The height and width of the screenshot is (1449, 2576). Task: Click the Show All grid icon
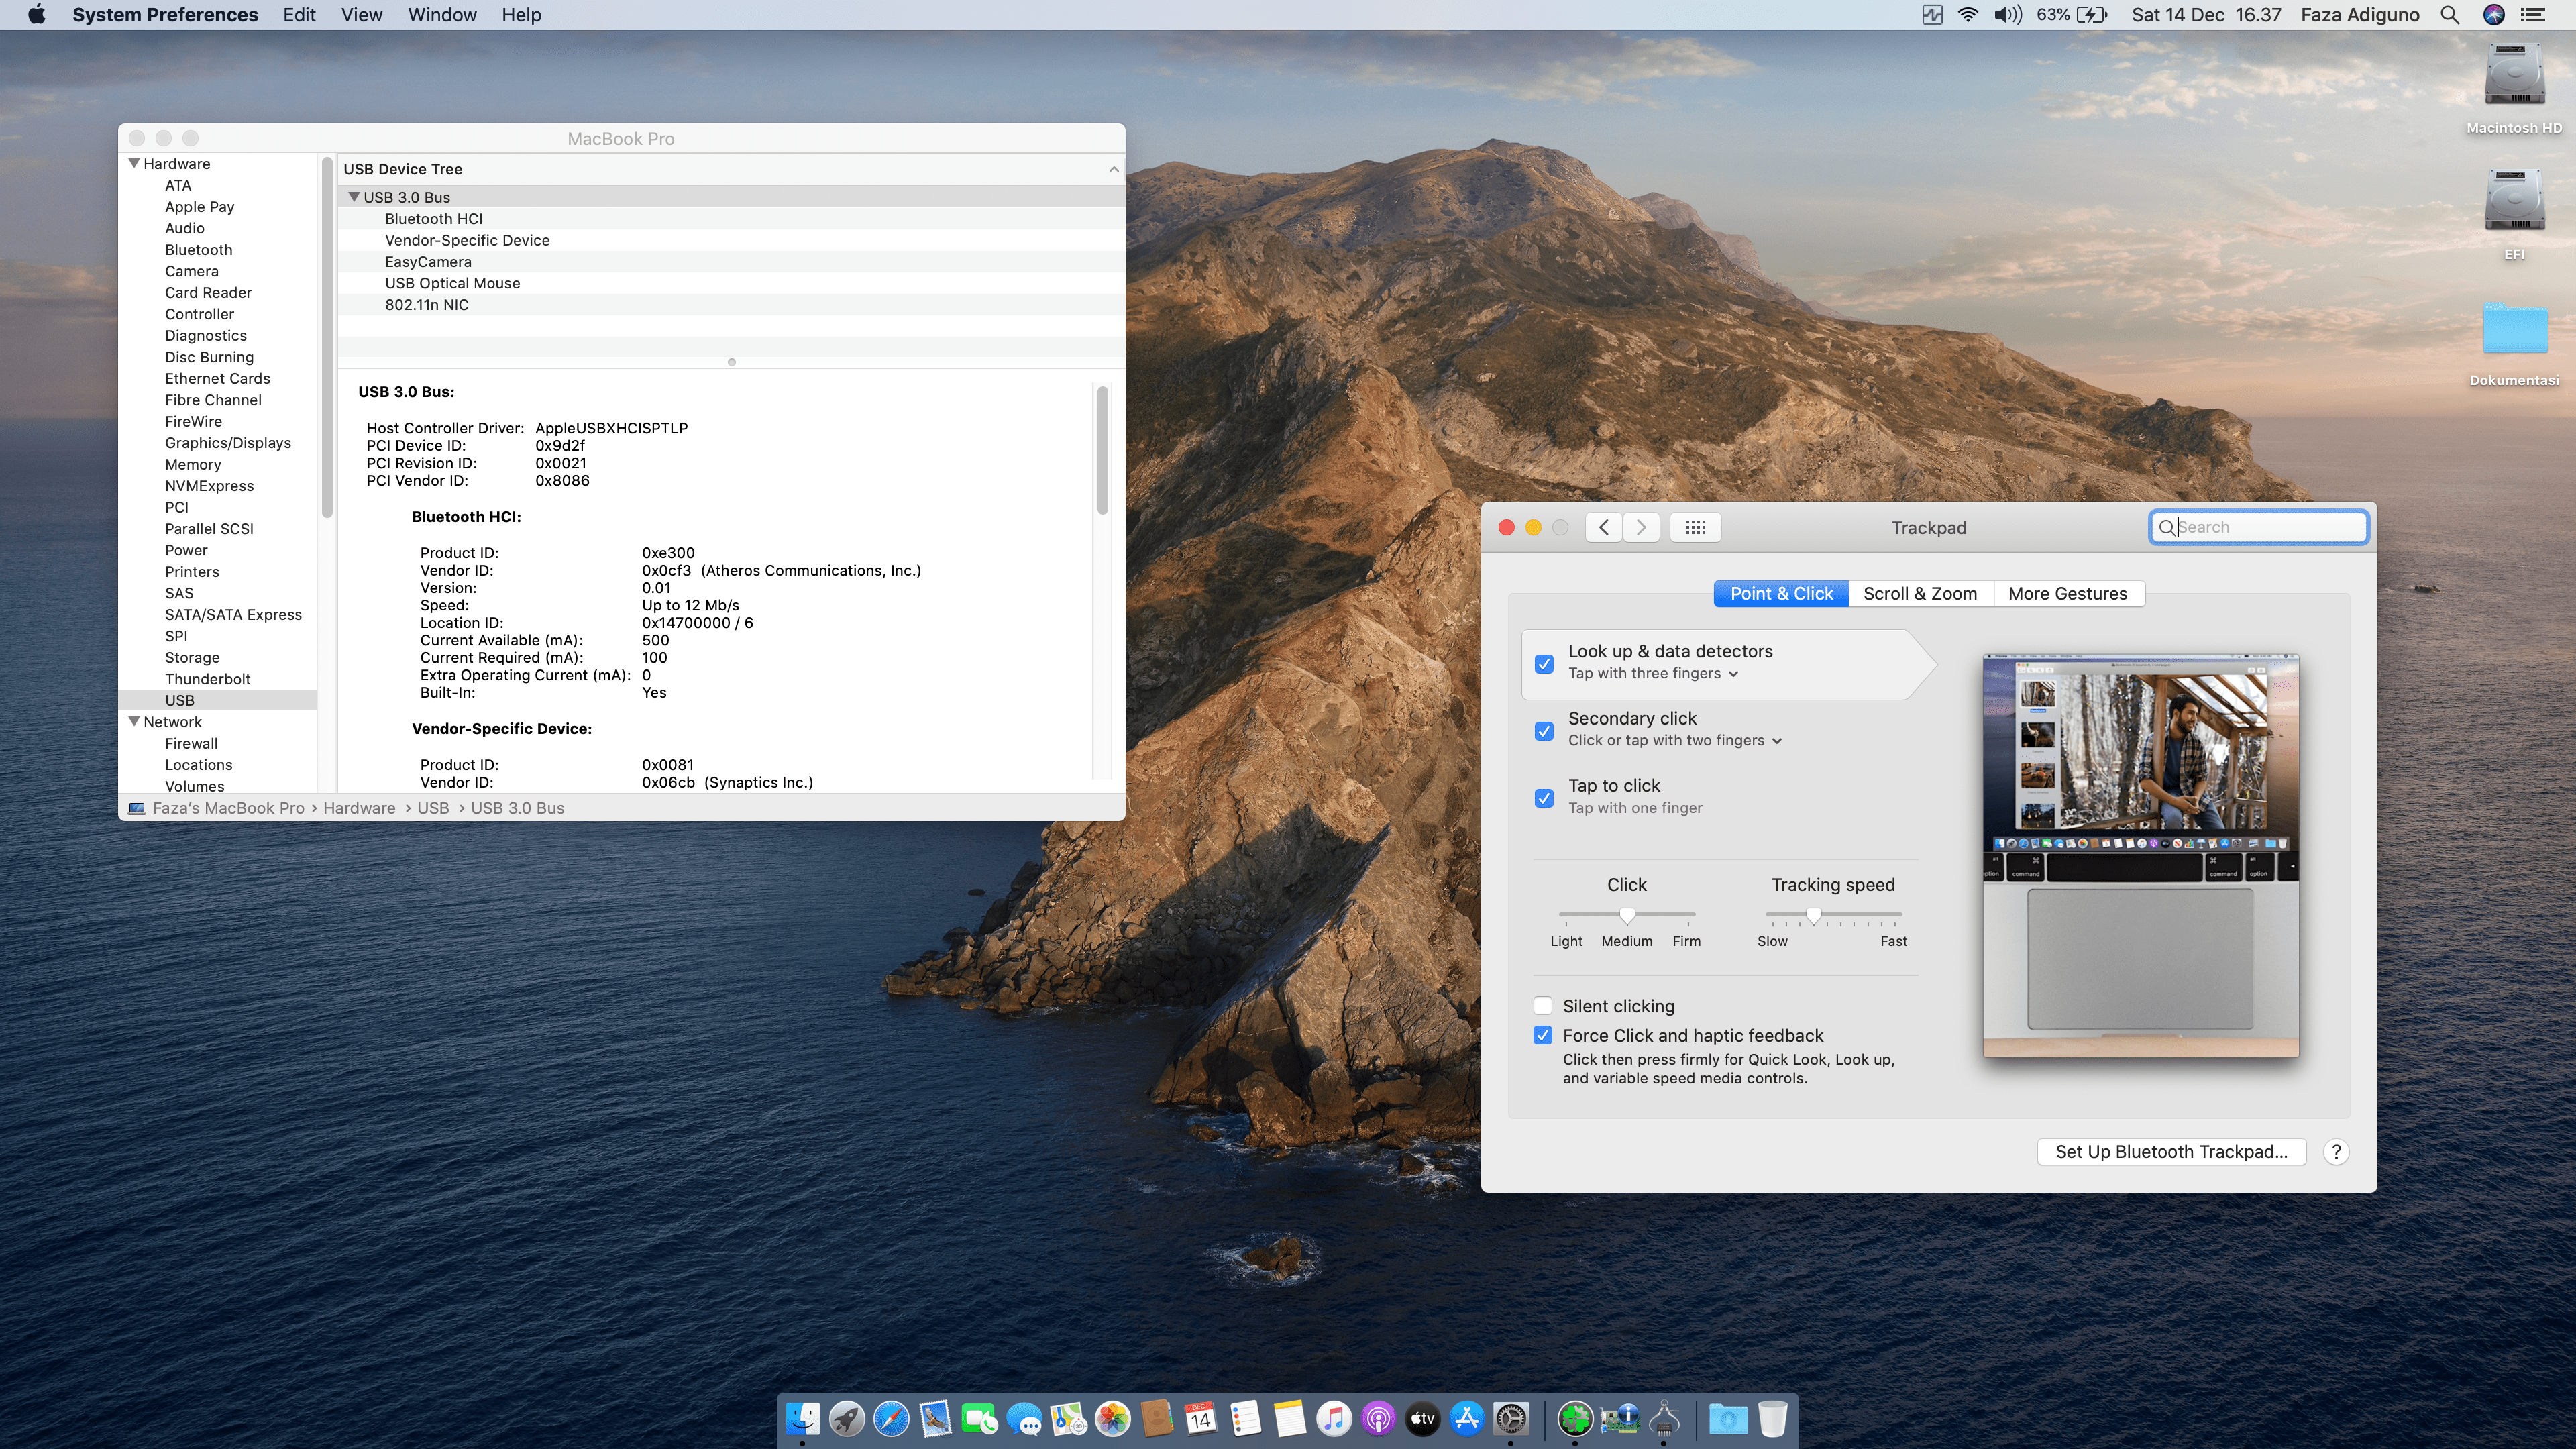pos(1695,527)
